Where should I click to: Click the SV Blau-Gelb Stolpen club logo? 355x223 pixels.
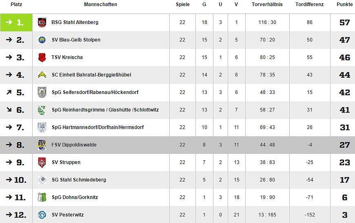click(x=42, y=40)
